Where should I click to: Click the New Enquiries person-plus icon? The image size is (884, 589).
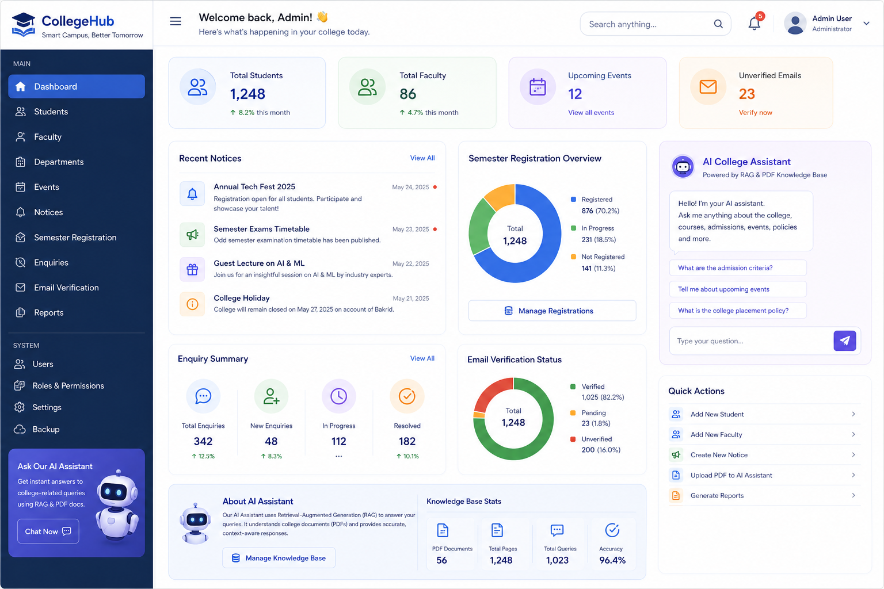click(x=271, y=396)
